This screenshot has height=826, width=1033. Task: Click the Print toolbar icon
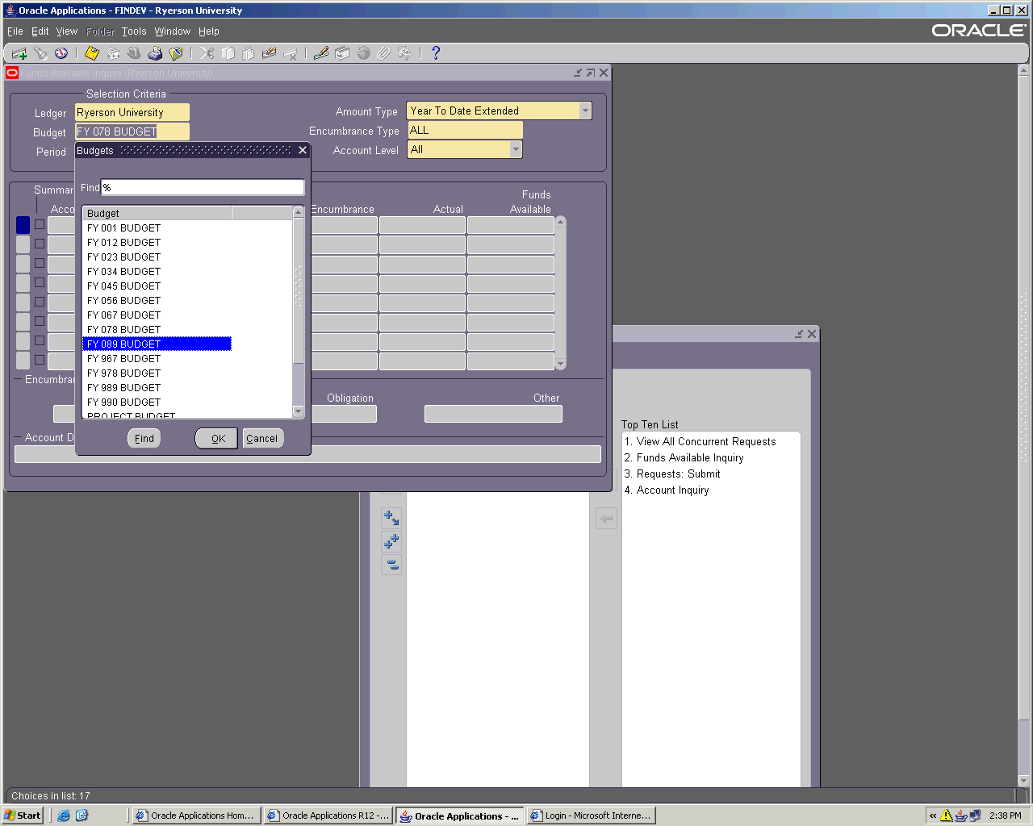[155, 53]
